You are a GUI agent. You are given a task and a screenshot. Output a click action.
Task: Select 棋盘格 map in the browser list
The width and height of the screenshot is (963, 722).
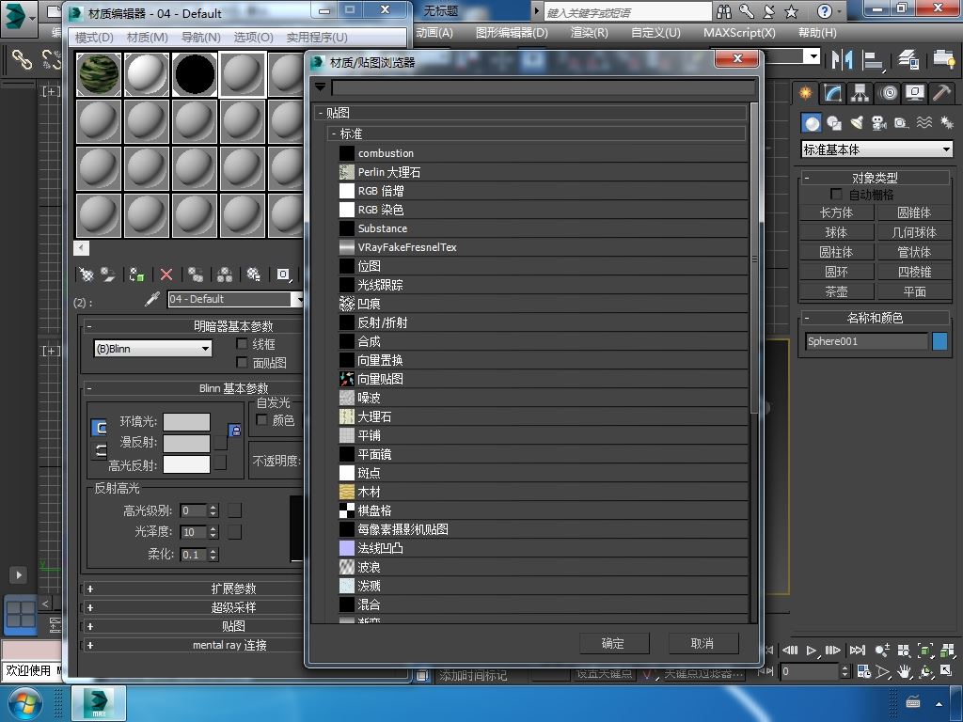pos(543,510)
